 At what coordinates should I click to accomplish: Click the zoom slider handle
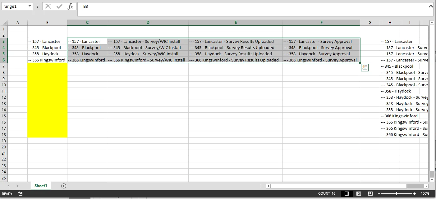coord(397,194)
